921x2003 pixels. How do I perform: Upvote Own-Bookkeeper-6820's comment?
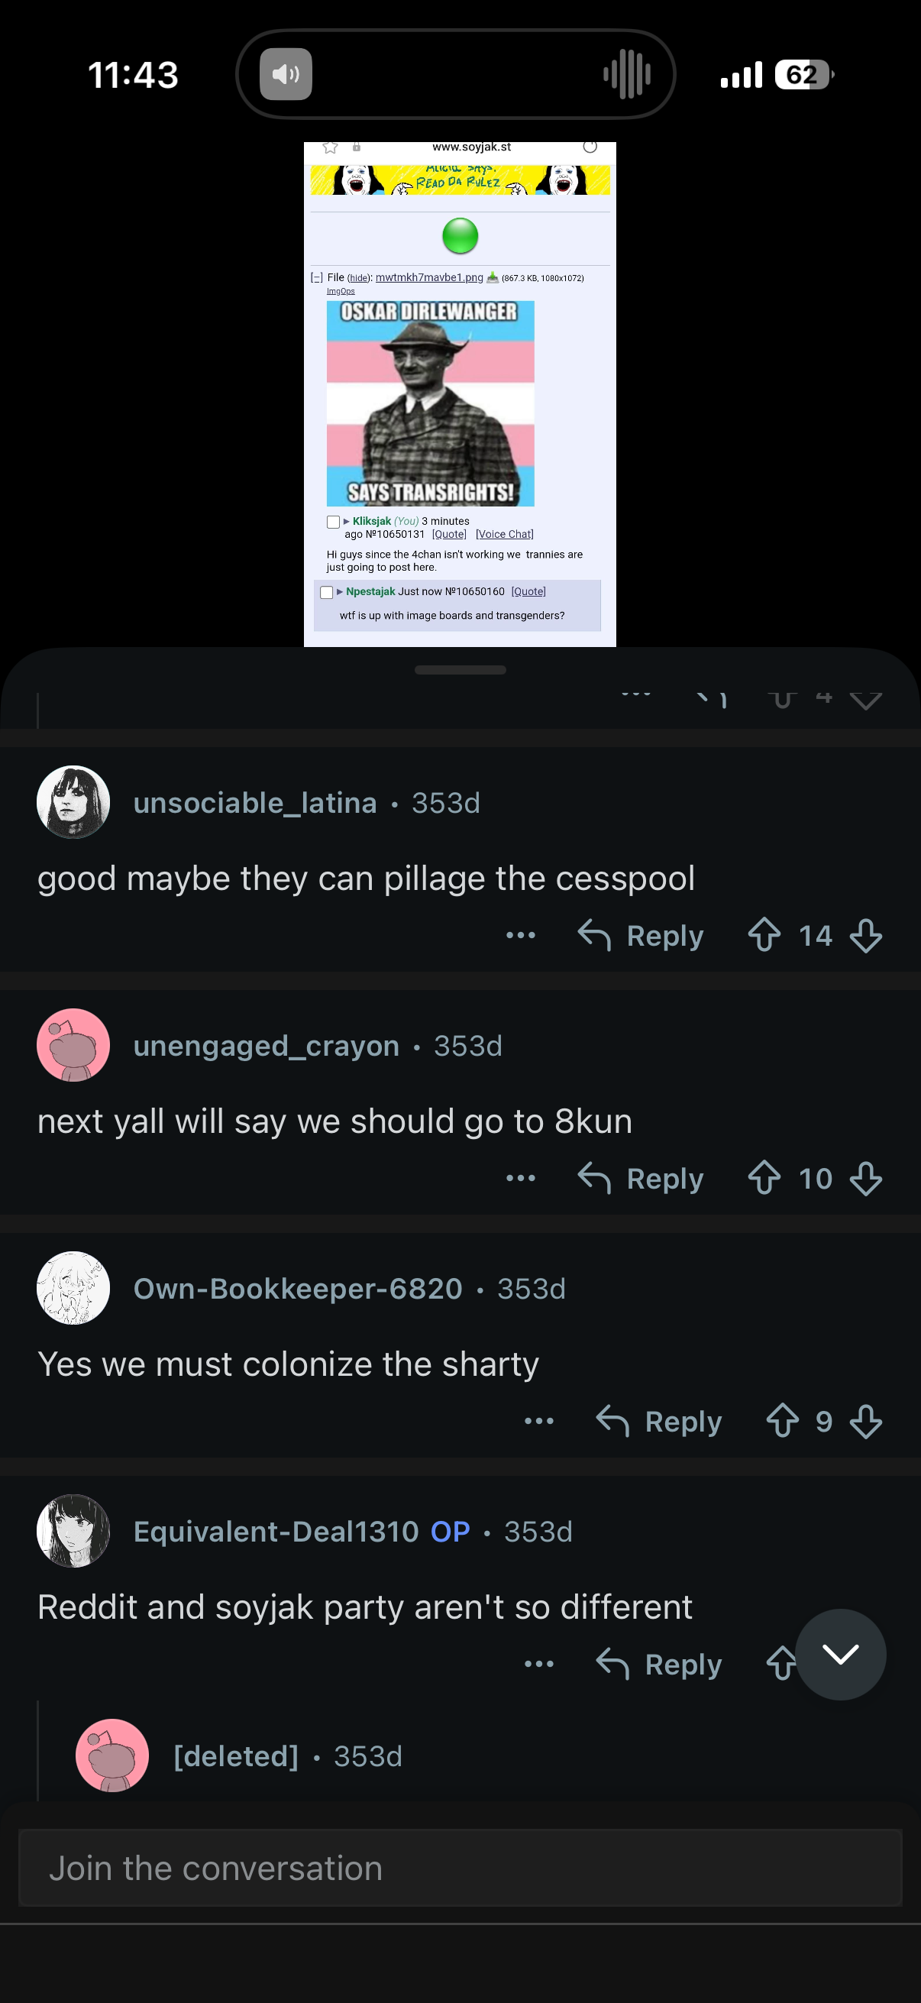tap(782, 1421)
